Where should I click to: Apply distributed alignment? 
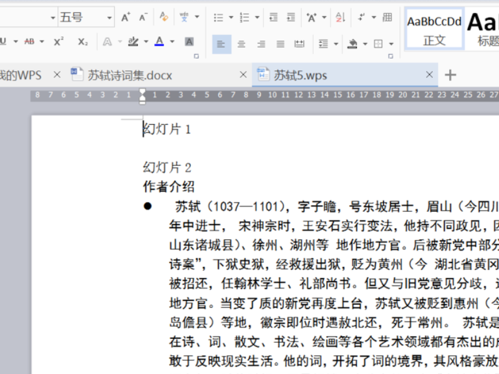coord(299,44)
